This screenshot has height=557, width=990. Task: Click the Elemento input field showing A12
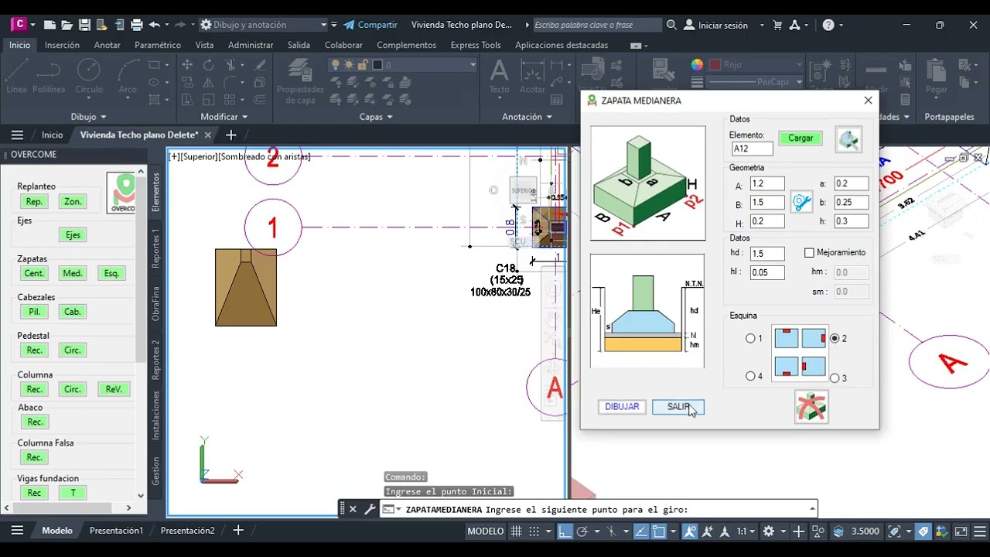tap(752, 149)
